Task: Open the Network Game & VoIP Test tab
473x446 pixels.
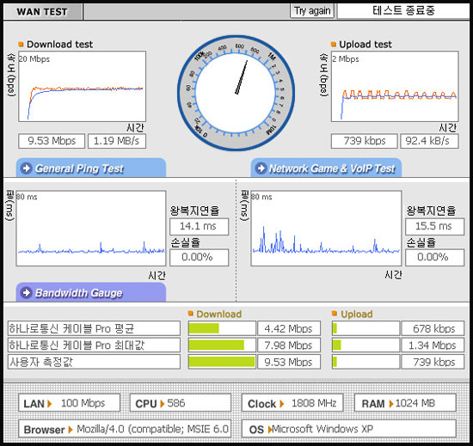Action: 326,168
